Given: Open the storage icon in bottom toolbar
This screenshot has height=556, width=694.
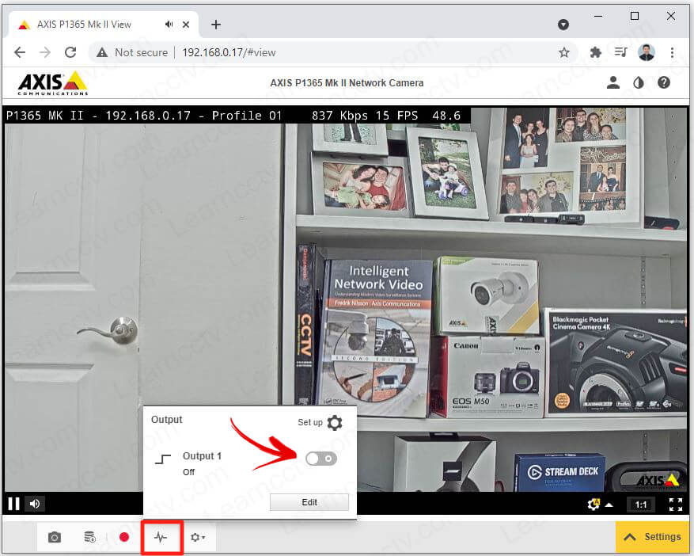Looking at the screenshot, I should pyautogui.click(x=90, y=537).
